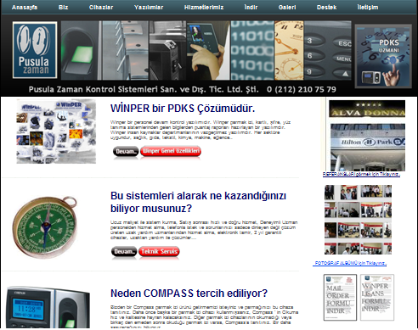Click the Destek menu item
418x330 pixels.
[x=326, y=8]
